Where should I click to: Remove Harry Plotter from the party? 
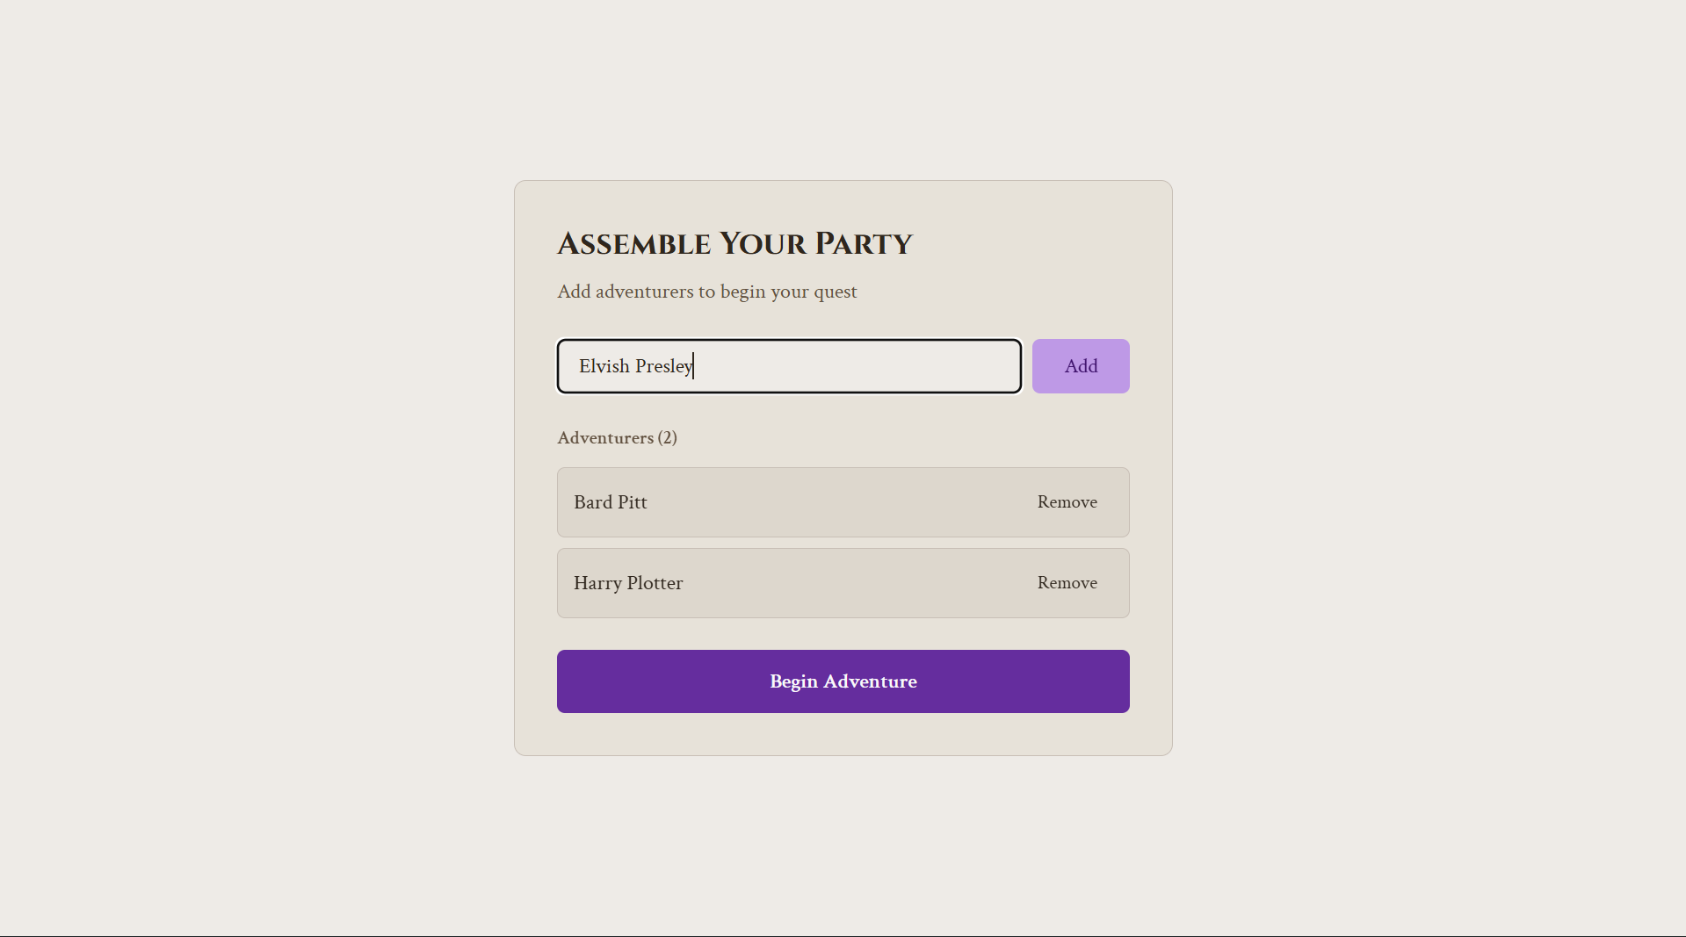pos(1067,583)
